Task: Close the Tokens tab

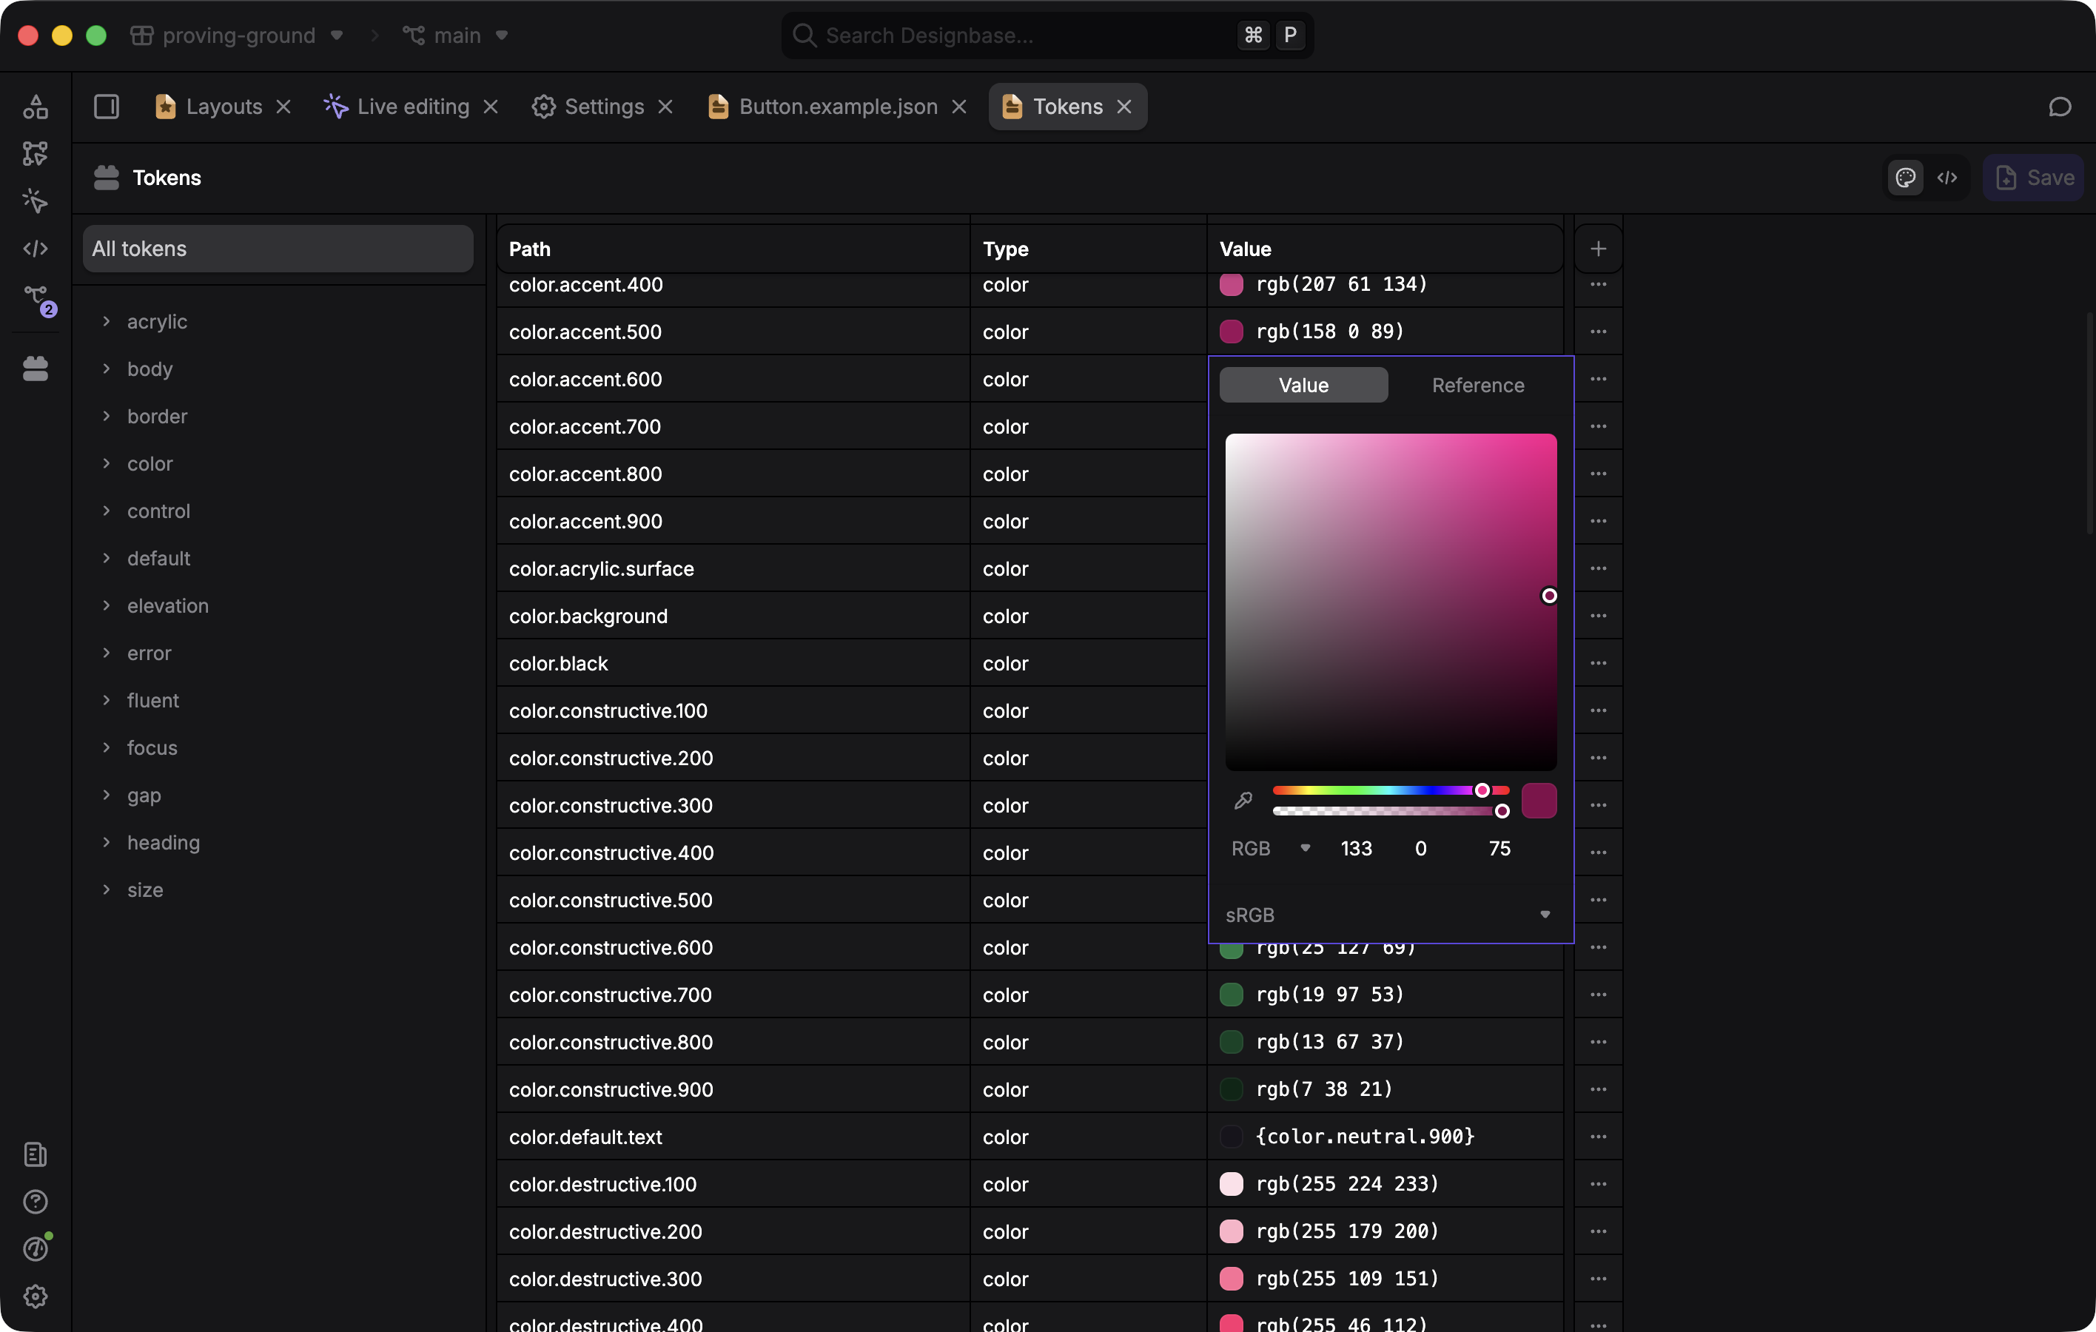Action: click(x=1124, y=106)
